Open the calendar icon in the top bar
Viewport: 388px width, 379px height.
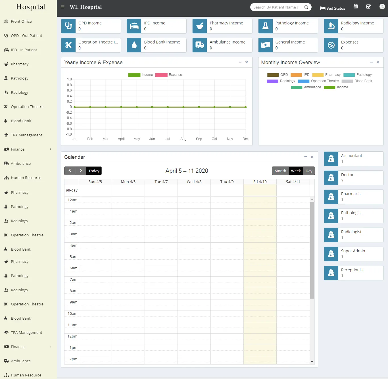(x=356, y=6)
